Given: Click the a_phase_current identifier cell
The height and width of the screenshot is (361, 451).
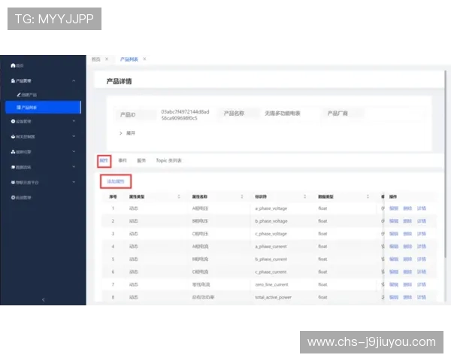Looking at the screenshot, I should coord(271,247).
